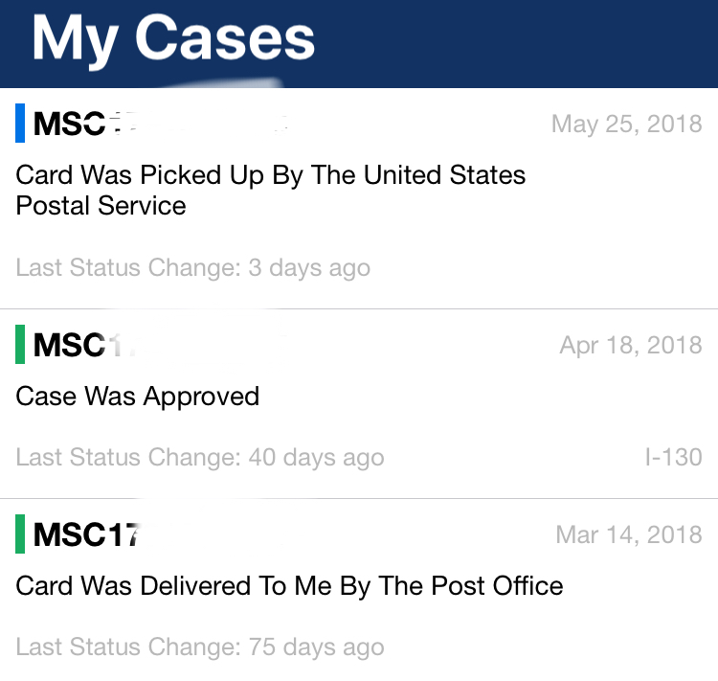
Task: Select the I-130 form type label
Action: [x=673, y=457]
